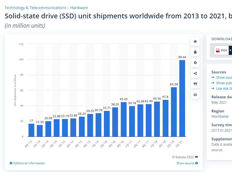Image resolution: width=232 pixels, height=172 pixels.
Task: Click the 33.71 value label
Action: (x=107, y=108)
